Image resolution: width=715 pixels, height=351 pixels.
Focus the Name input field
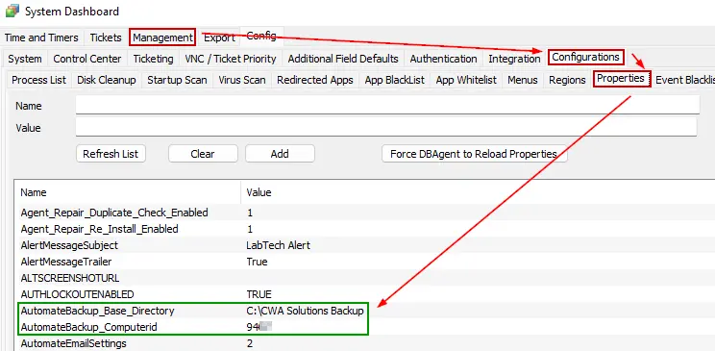[x=387, y=105]
